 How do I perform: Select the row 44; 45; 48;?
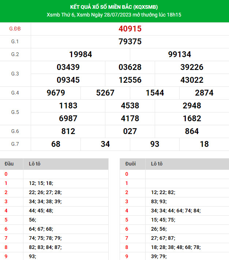[54, 211]
